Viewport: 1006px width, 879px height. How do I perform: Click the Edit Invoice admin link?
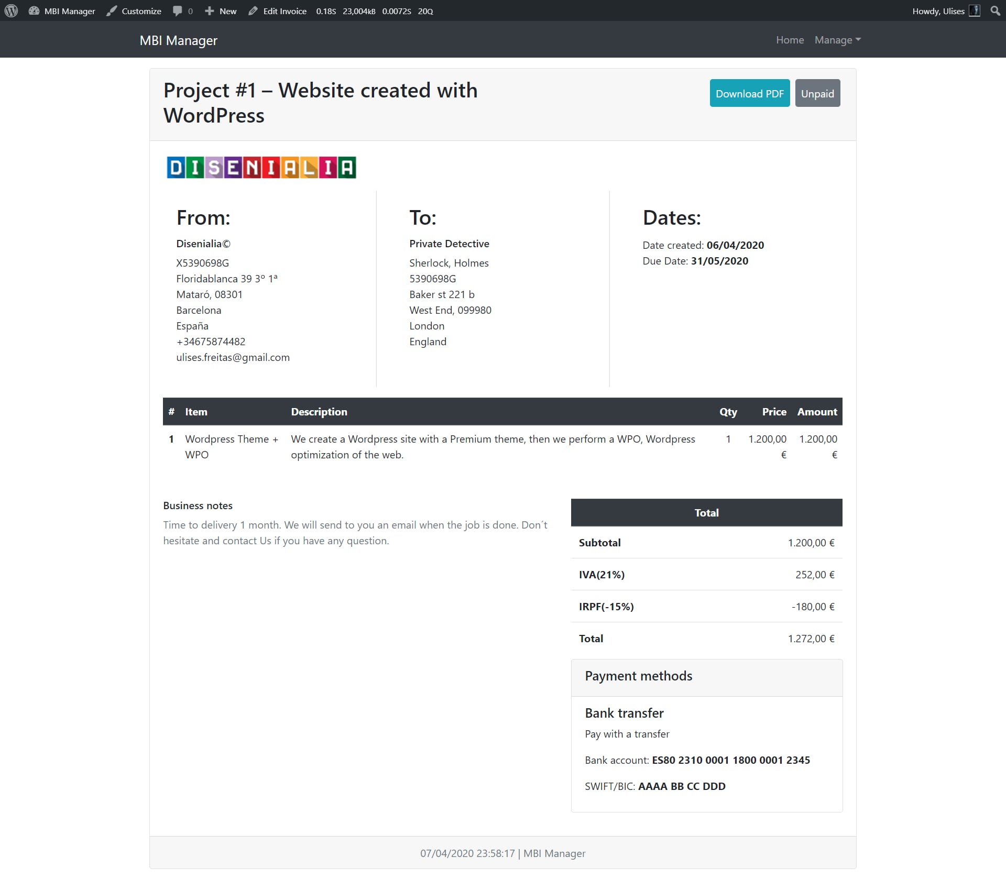coord(285,11)
